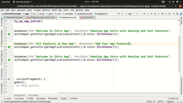Switch to colors.xml tab
183x103 pixels.
(x=87, y=17)
